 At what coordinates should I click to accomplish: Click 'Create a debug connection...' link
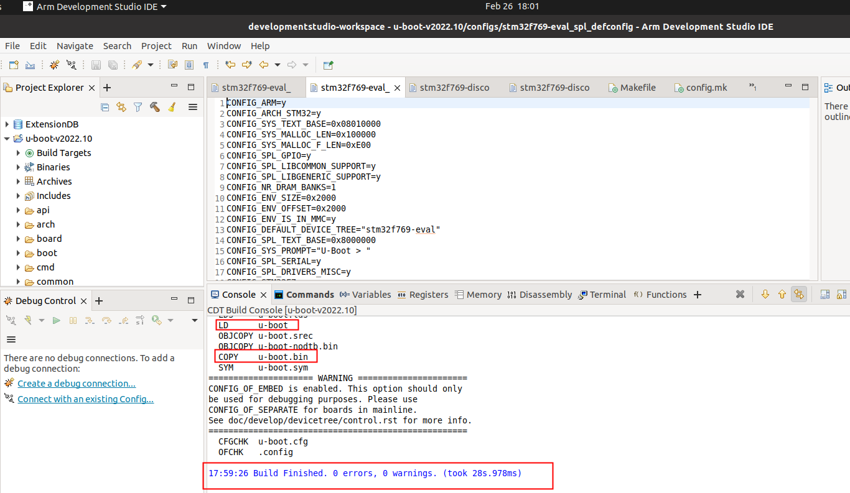tap(77, 384)
